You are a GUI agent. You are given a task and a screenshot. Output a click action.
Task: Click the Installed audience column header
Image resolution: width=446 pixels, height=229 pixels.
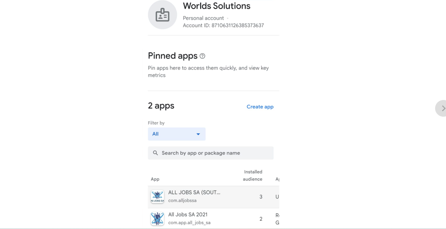253,175
